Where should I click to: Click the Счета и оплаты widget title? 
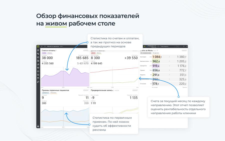point(48,50)
